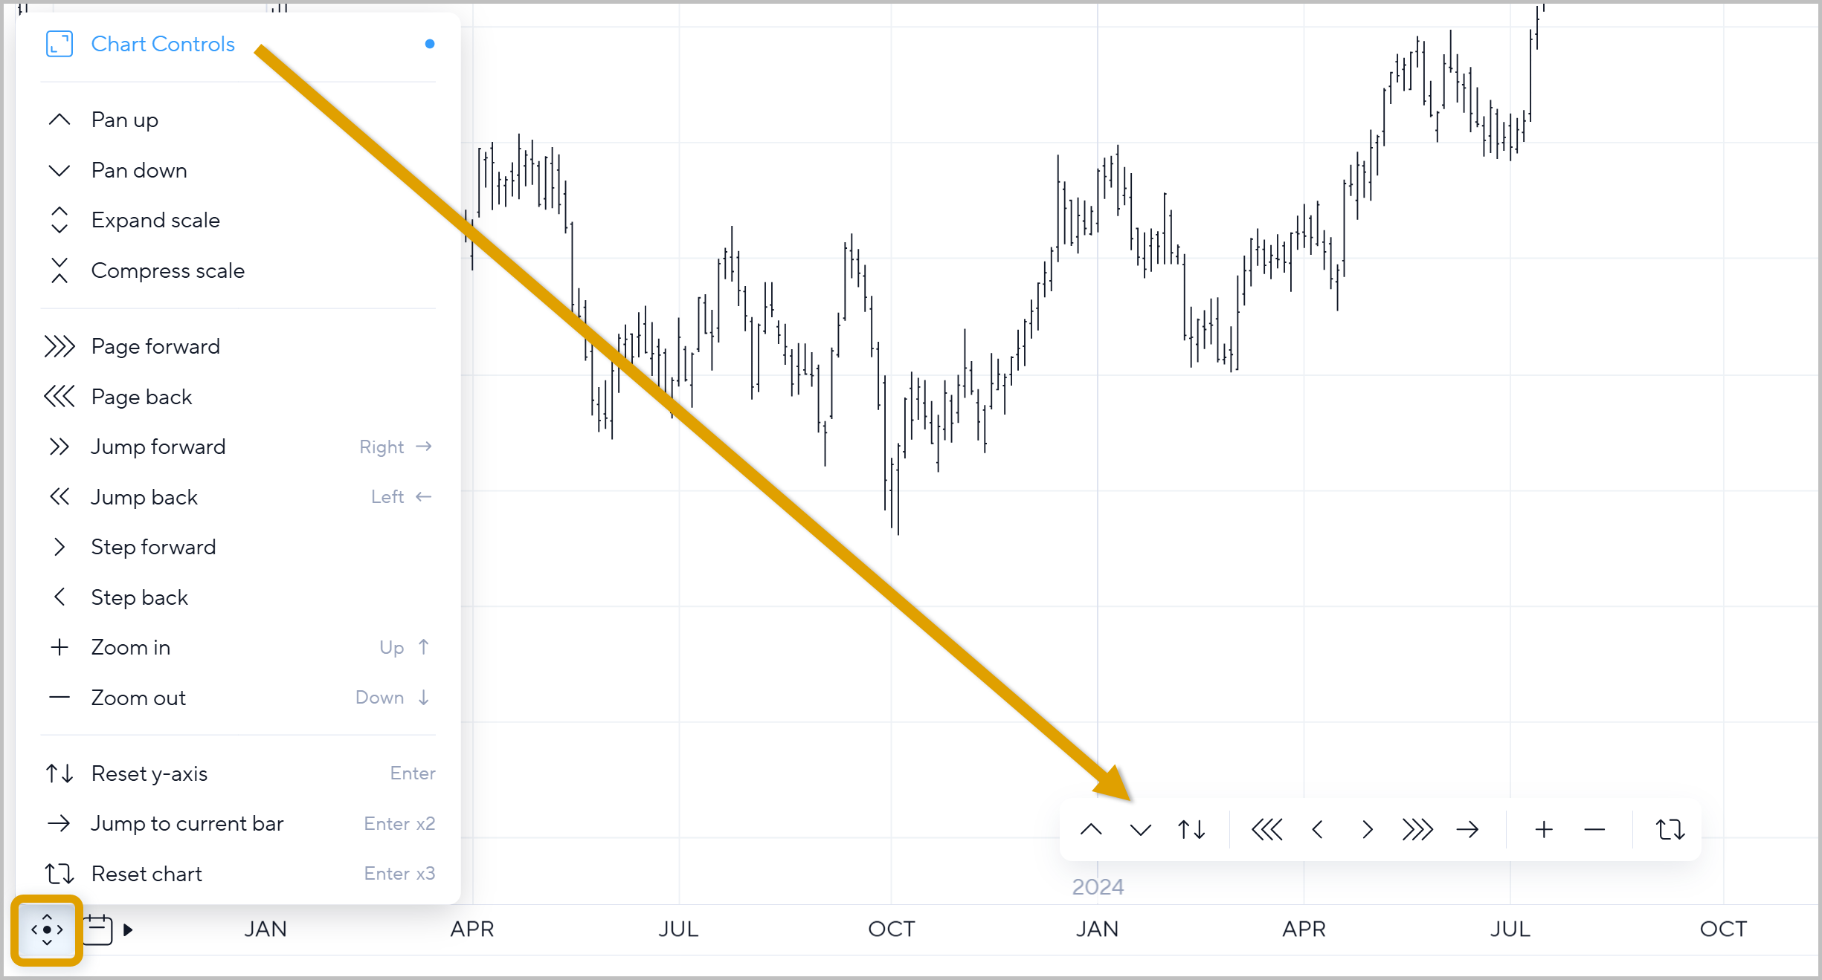1822x980 pixels.
Task: Click the page back triple-chevron in floating toolbar
Action: pos(1266,829)
